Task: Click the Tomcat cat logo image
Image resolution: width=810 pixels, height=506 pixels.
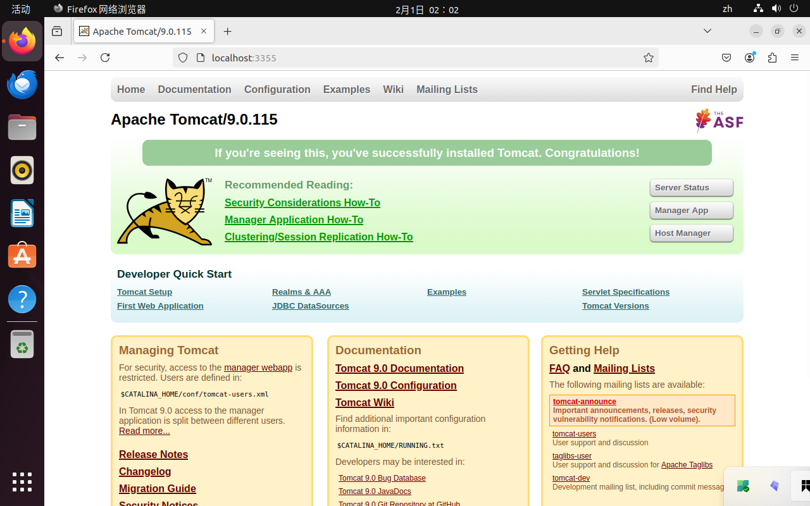Action: (165, 211)
